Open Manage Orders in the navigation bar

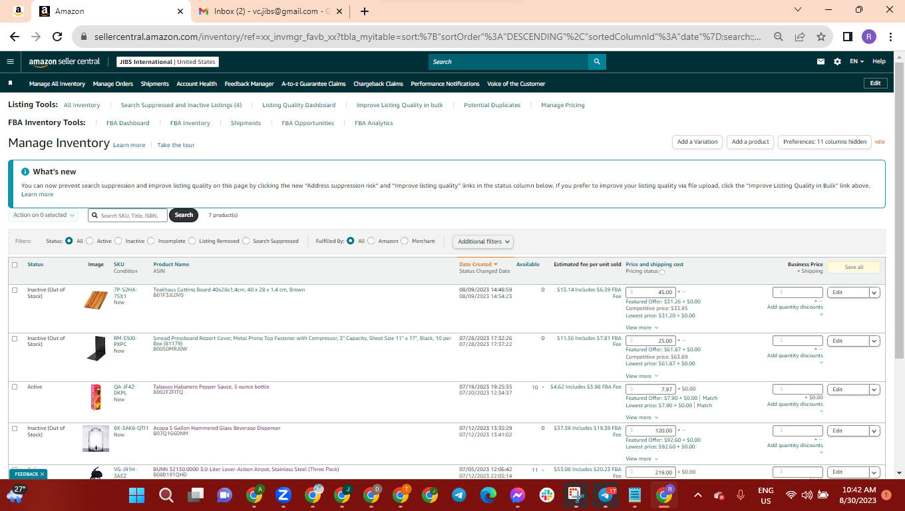pos(113,84)
